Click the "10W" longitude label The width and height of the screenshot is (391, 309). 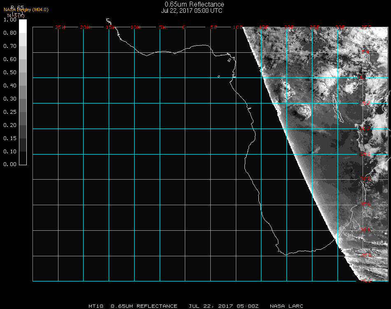(x=135, y=27)
